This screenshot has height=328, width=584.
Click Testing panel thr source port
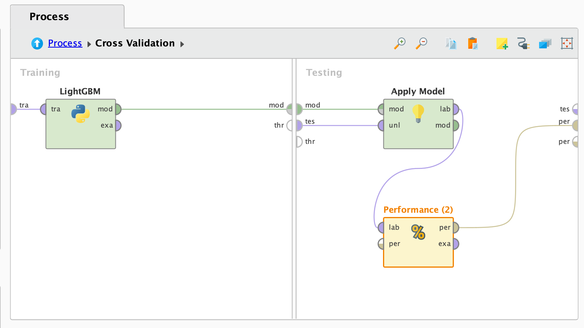[x=299, y=142]
